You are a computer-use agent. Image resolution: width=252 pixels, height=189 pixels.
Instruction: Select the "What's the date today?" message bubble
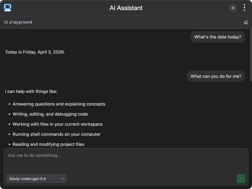[x=218, y=37]
